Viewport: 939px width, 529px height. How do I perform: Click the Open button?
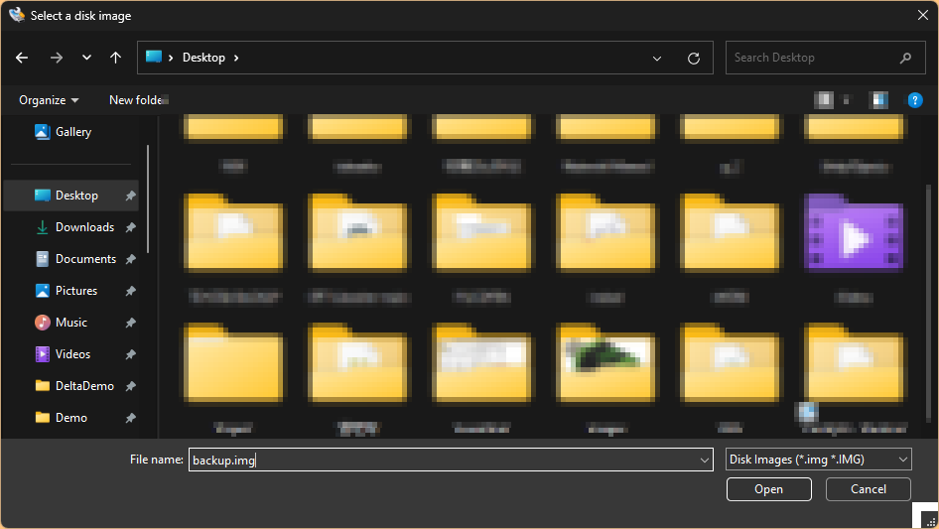[x=769, y=489]
